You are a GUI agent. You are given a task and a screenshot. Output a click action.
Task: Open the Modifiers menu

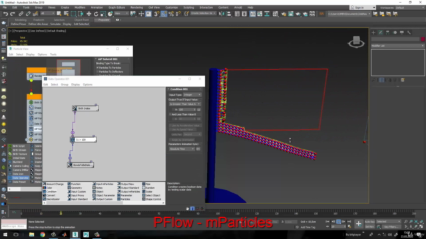tap(80, 7)
